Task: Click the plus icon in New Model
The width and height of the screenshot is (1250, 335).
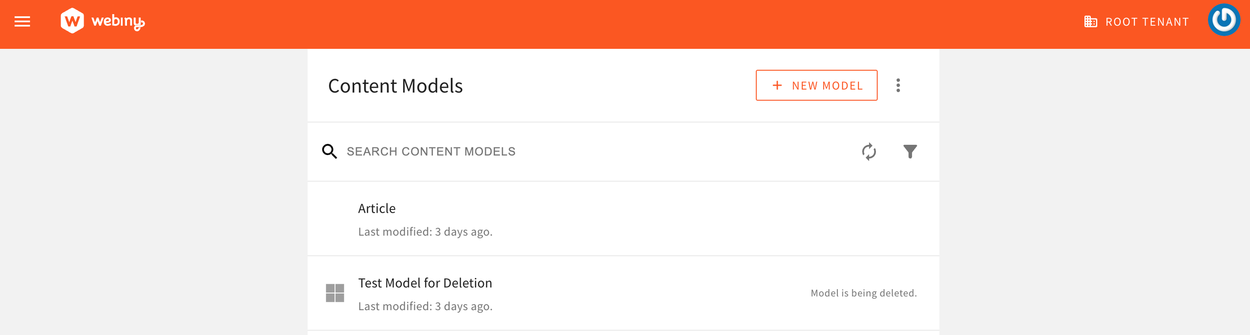Action: (x=777, y=86)
